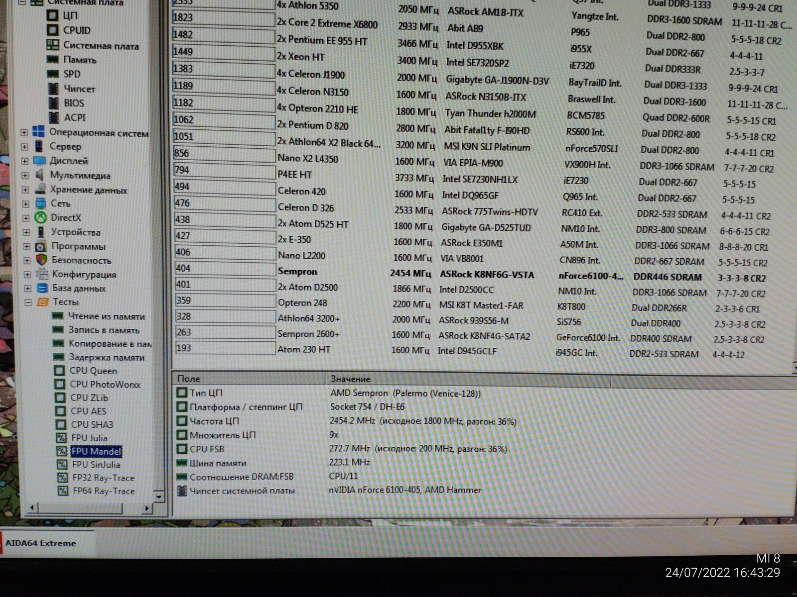Expand the Дисплей tree node

tap(24, 161)
